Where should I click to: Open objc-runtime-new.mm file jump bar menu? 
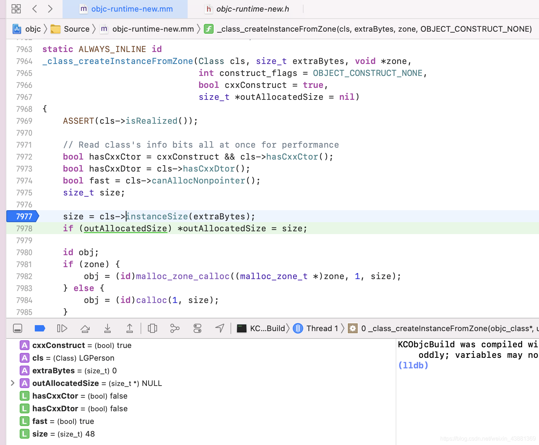(147, 29)
